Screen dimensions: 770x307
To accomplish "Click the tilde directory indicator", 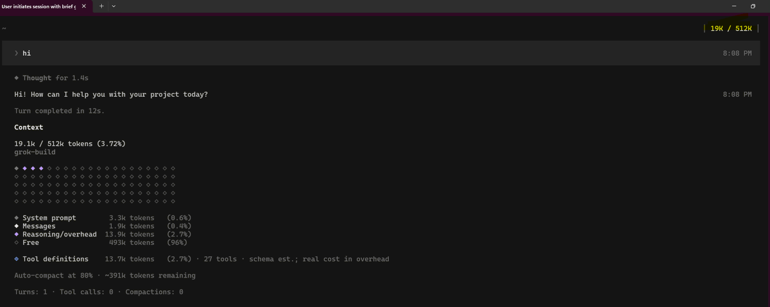I will 4,28.
